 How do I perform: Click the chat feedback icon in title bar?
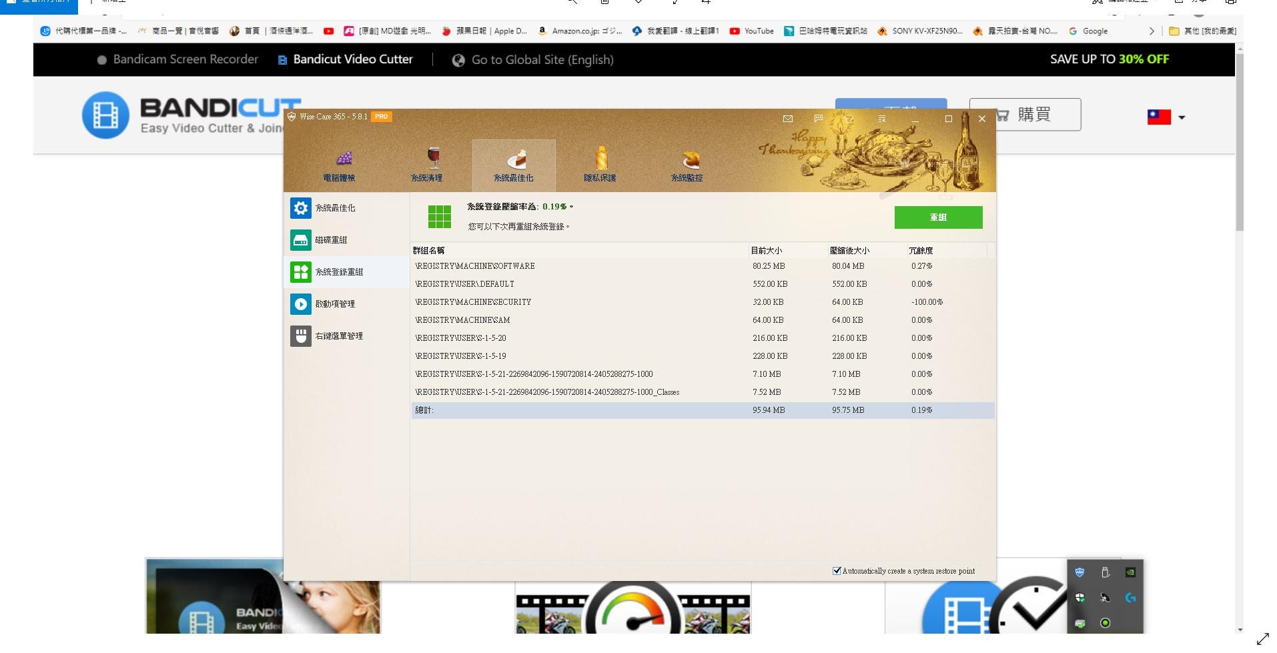(x=818, y=119)
